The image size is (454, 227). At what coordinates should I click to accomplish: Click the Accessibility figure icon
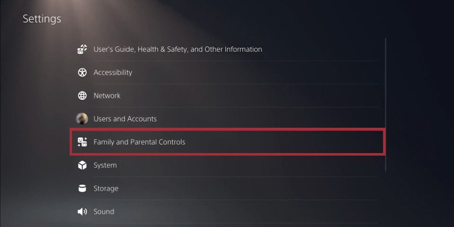82,73
